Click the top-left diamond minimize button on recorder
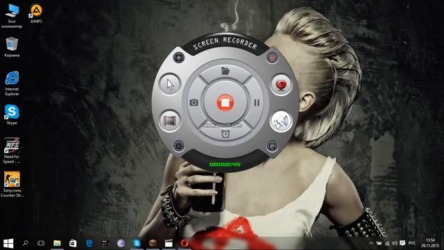The width and height of the screenshot is (444, 250). click(179, 58)
